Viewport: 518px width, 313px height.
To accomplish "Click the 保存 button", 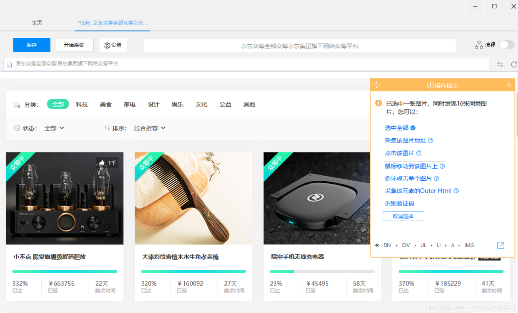I will [32, 45].
